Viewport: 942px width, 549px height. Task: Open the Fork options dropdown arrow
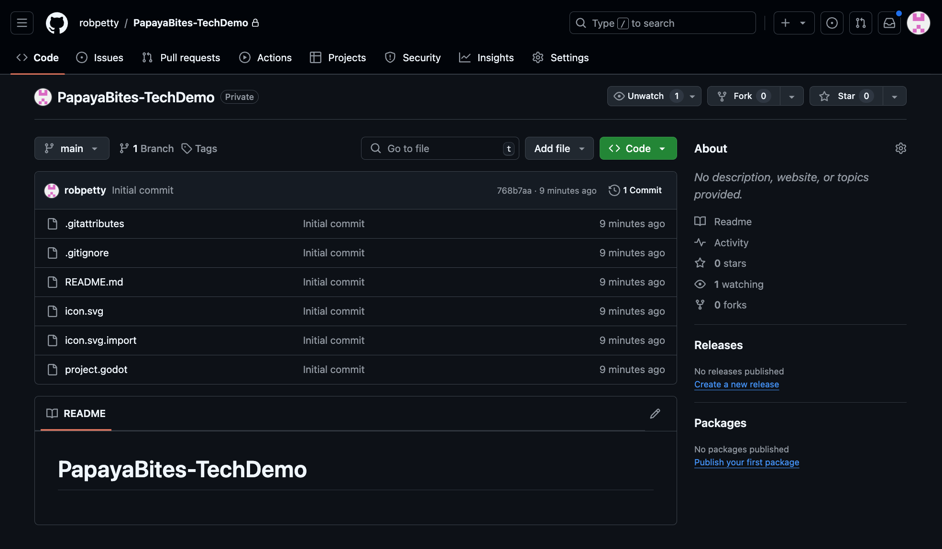point(792,96)
